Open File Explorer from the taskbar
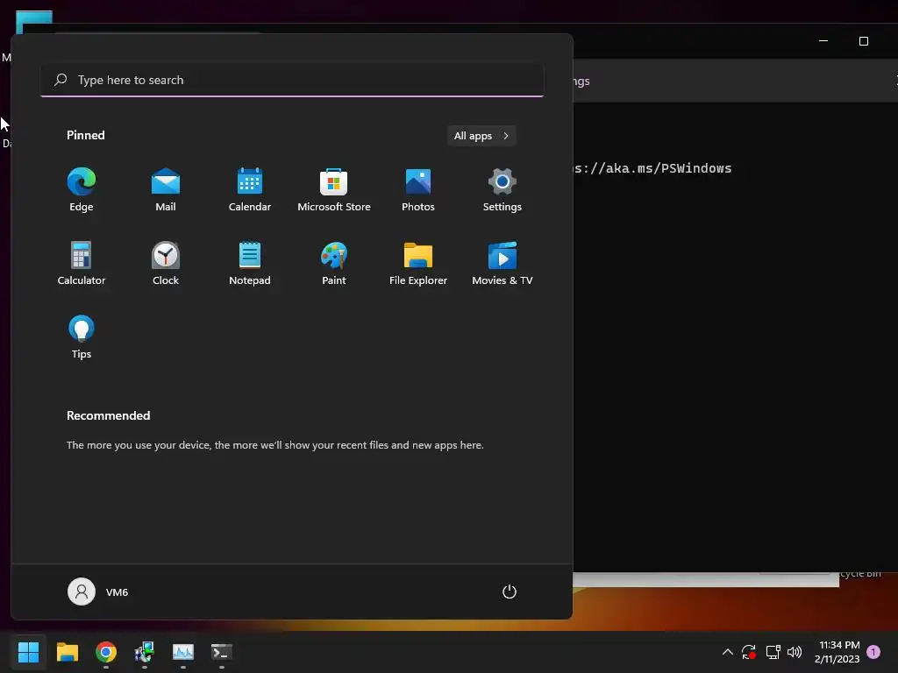The height and width of the screenshot is (673, 898). (67, 652)
